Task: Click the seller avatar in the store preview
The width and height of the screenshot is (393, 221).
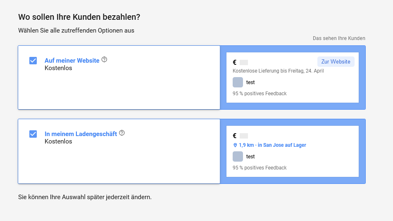Action: pos(238,156)
